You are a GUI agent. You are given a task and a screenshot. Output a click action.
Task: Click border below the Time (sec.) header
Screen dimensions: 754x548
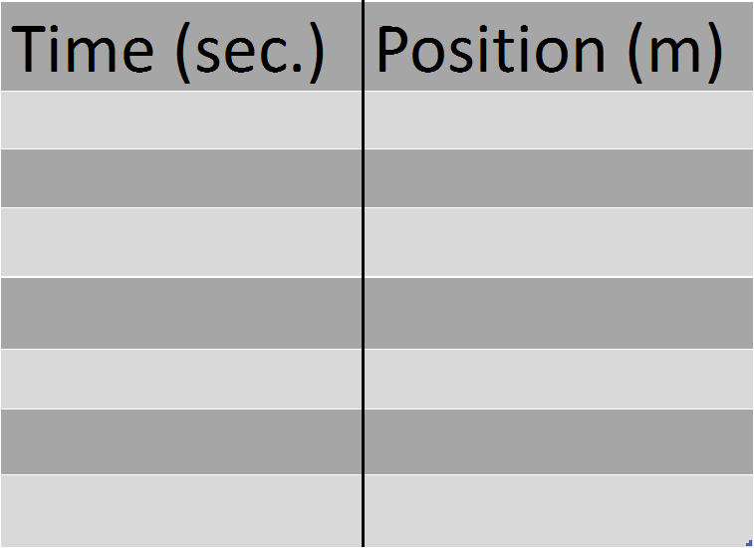(x=180, y=91)
